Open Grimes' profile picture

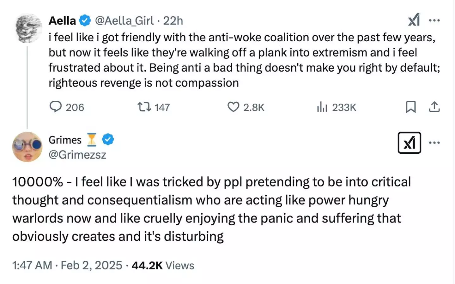(27, 147)
